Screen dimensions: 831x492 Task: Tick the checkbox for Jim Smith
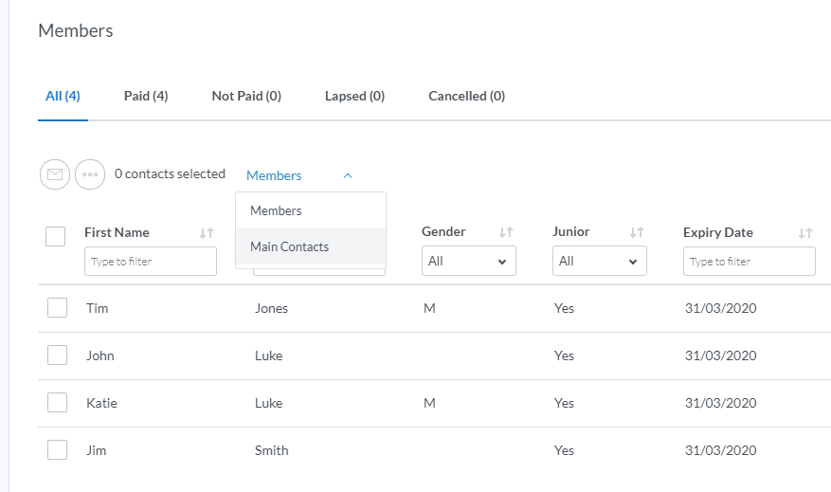[x=57, y=450]
